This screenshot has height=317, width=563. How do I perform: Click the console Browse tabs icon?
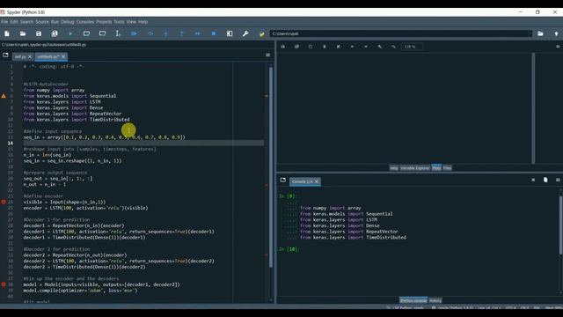(283, 180)
